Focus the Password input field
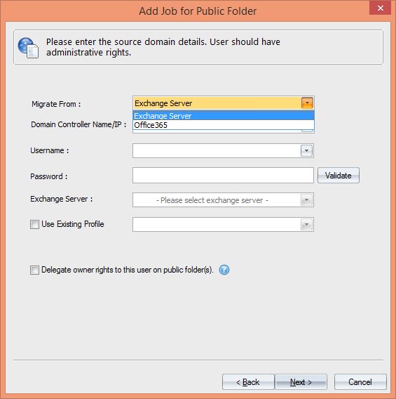This screenshot has height=399, width=396. point(223,176)
